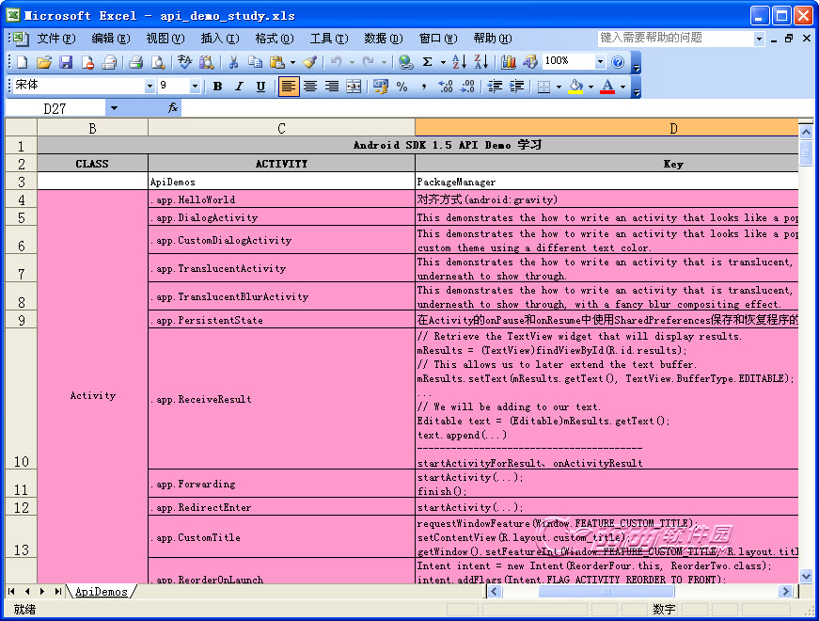Apply the yellow fill color bucket

point(575,87)
